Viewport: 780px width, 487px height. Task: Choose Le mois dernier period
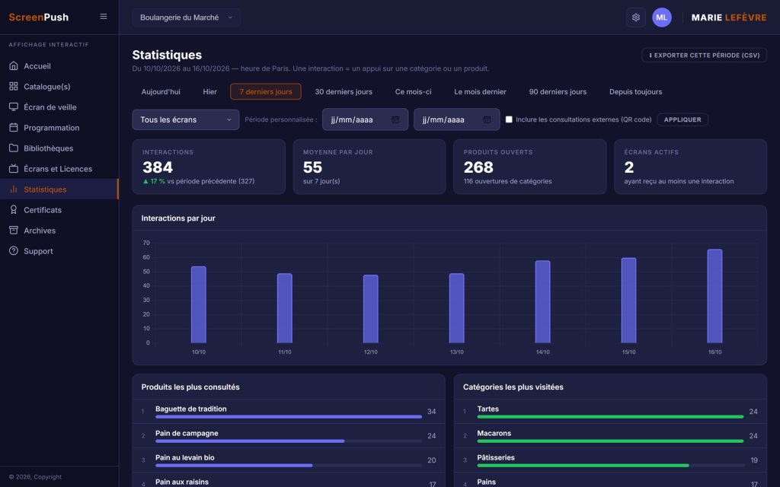tap(480, 91)
